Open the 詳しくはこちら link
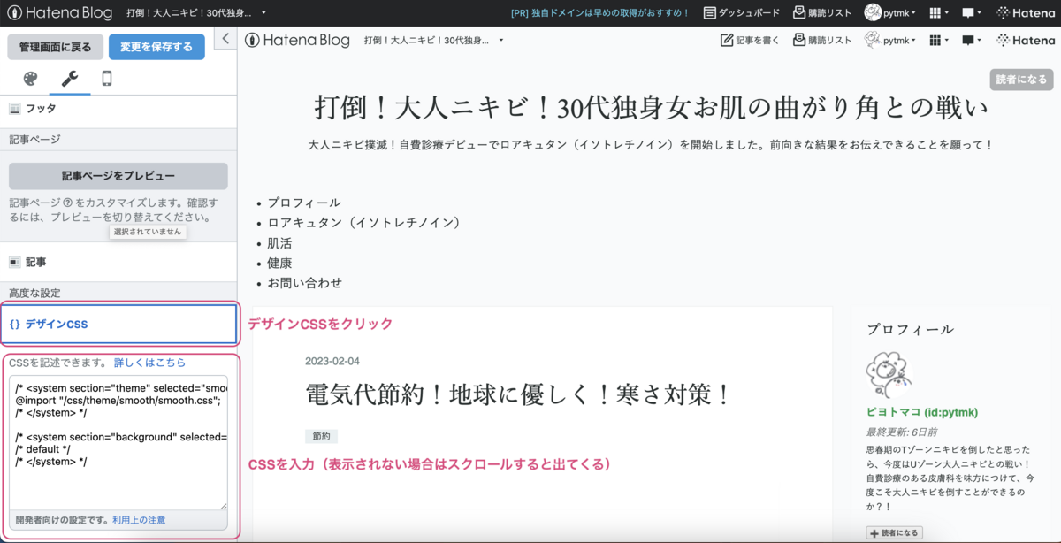The width and height of the screenshot is (1061, 543). click(x=149, y=363)
